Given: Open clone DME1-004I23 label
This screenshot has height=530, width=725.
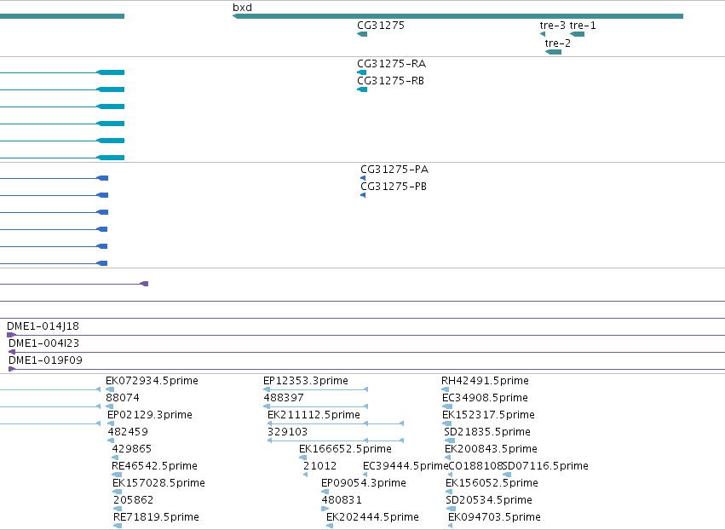Looking at the screenshot, I should pos(44,343).
